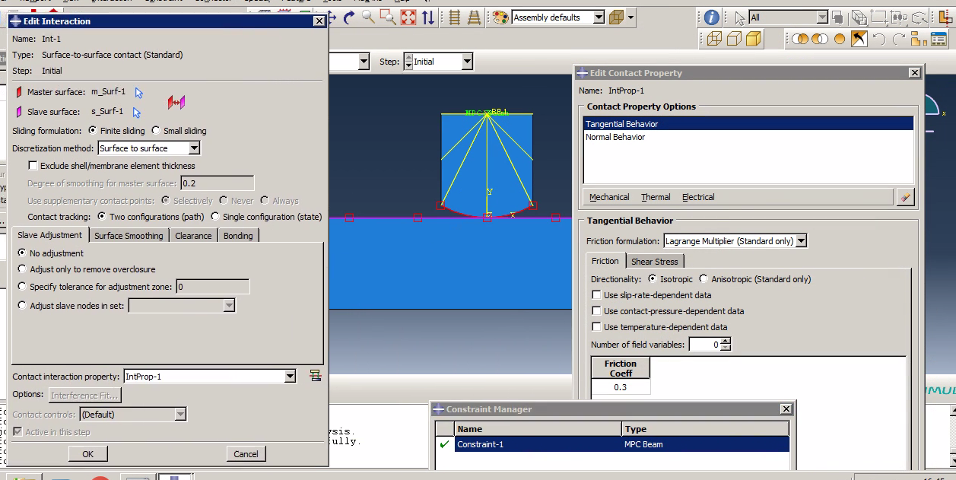Select the Small sliding radio button

pyautogui.click(x=156, y=131)
